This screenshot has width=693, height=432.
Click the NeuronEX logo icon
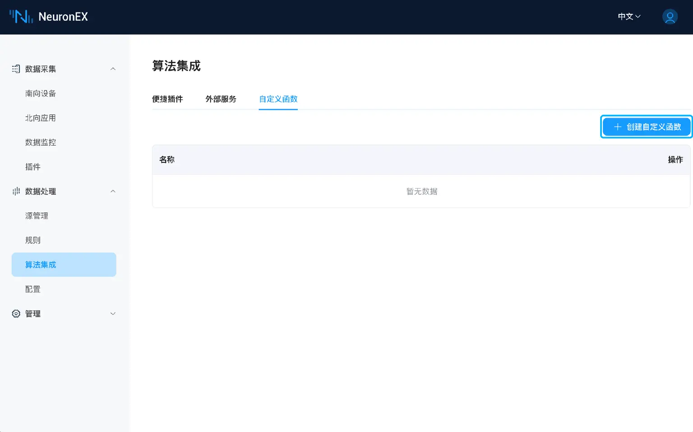tap(21, 16)
